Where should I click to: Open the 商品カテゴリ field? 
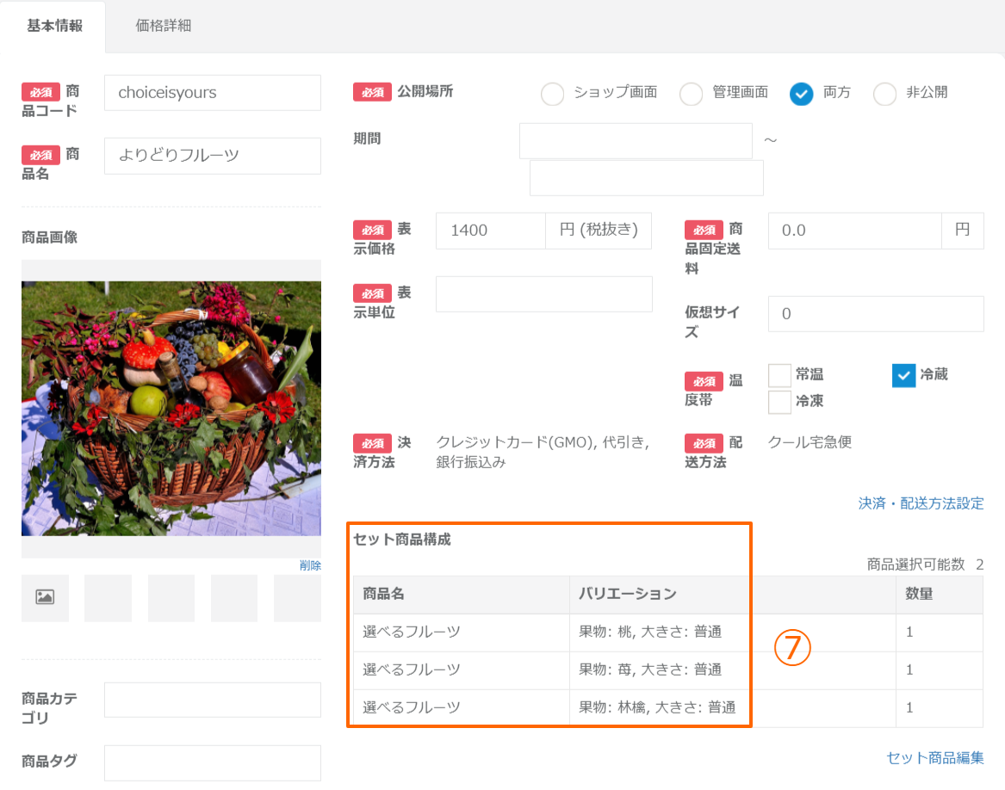pos(212,700)
